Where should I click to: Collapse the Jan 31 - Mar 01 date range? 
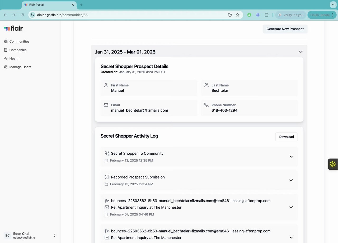[301, 52]
